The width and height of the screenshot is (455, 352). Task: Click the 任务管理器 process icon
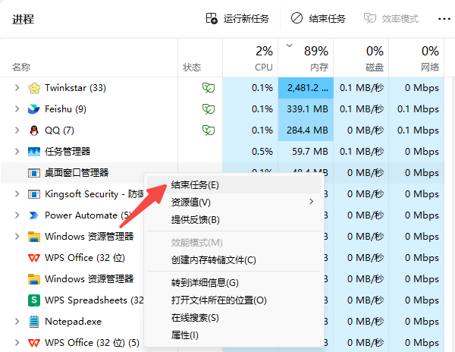[x=34, y=152]
